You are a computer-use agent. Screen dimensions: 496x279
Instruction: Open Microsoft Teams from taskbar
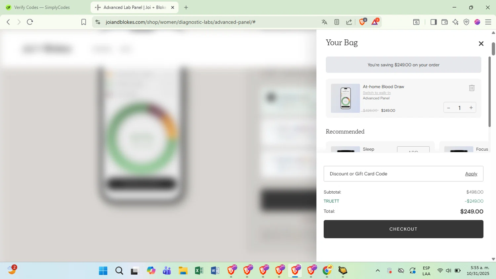click(x=167, y=271)
